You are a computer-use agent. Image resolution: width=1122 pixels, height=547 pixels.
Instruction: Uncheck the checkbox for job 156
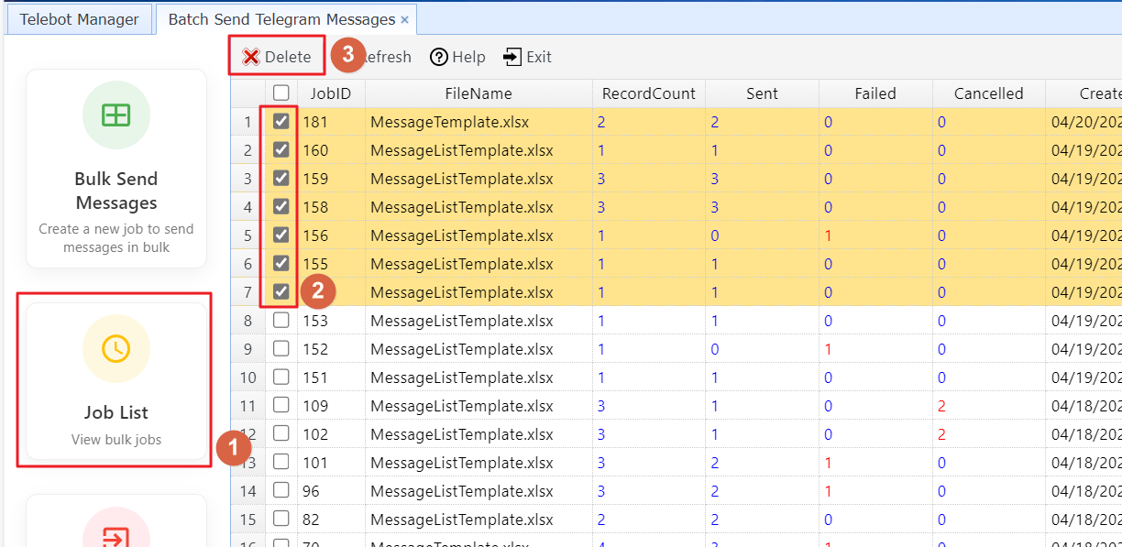[281, 235]
